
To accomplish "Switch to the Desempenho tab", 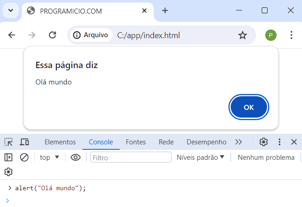I will (x=206, y=142).
